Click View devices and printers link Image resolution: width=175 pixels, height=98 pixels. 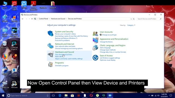(x=63, y=54)
